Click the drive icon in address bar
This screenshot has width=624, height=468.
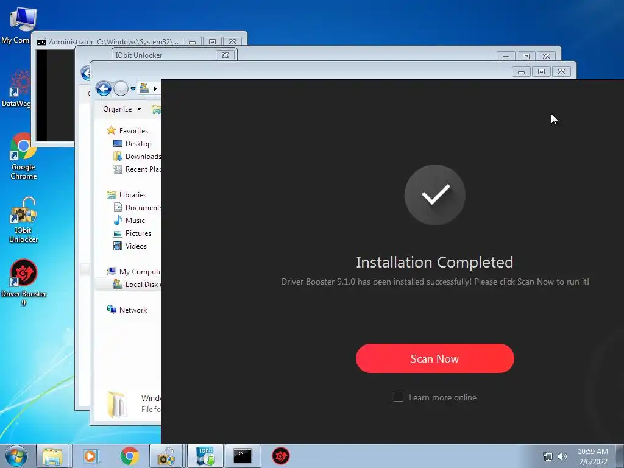click(144, 88)
